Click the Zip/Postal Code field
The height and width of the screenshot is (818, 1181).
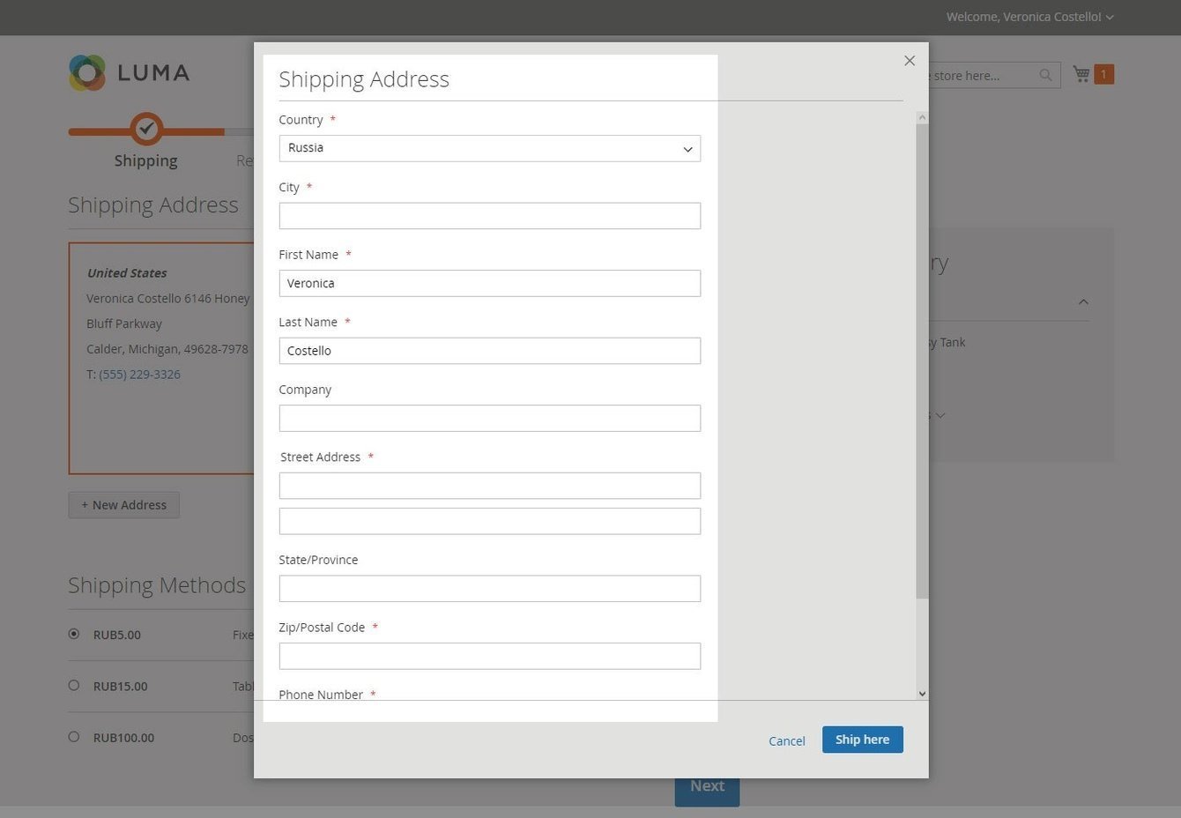[489, 656]
